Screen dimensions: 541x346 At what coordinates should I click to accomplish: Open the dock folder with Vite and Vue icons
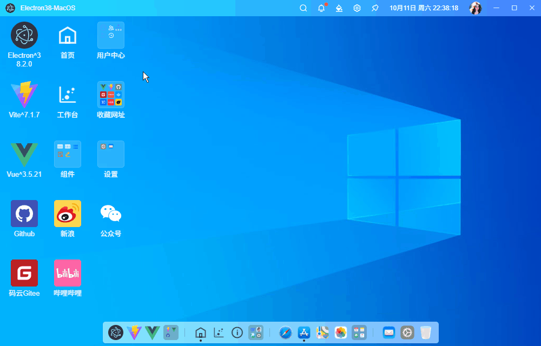click(x=171, y=332)
